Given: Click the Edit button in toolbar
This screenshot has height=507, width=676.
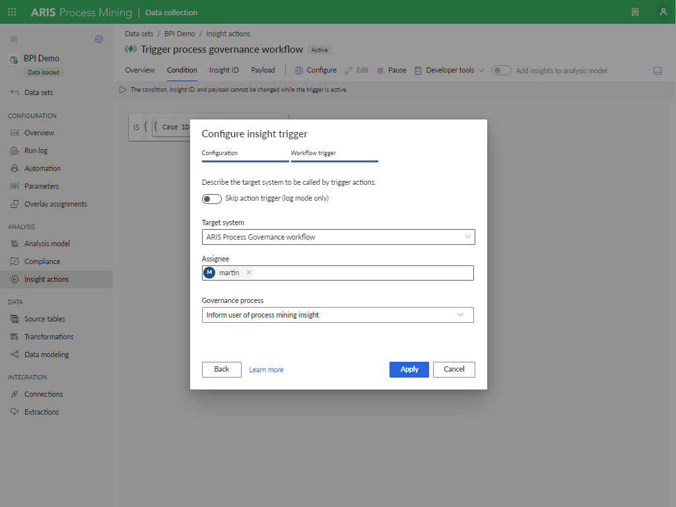Looking at the screenshot, I should [x=356, y=70].
